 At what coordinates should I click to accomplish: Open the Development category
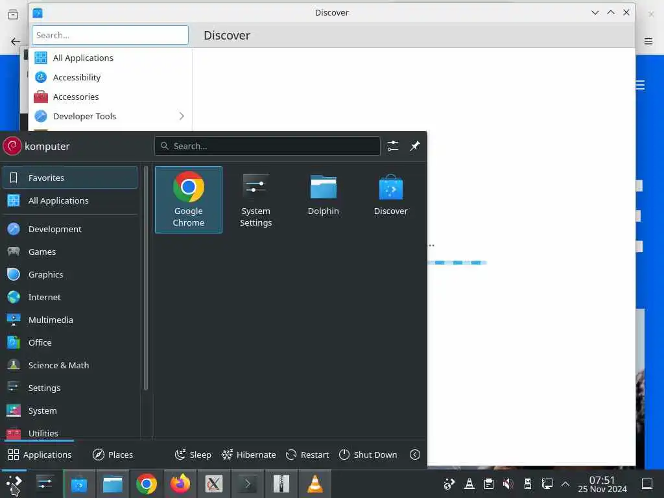click(70, 229)
